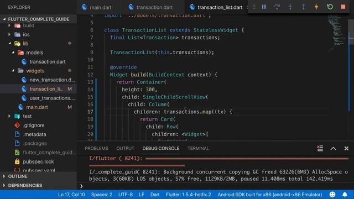354x199 pixels.
Task: Place cursor on line 13 return Container
Action: tap(141, 82)
